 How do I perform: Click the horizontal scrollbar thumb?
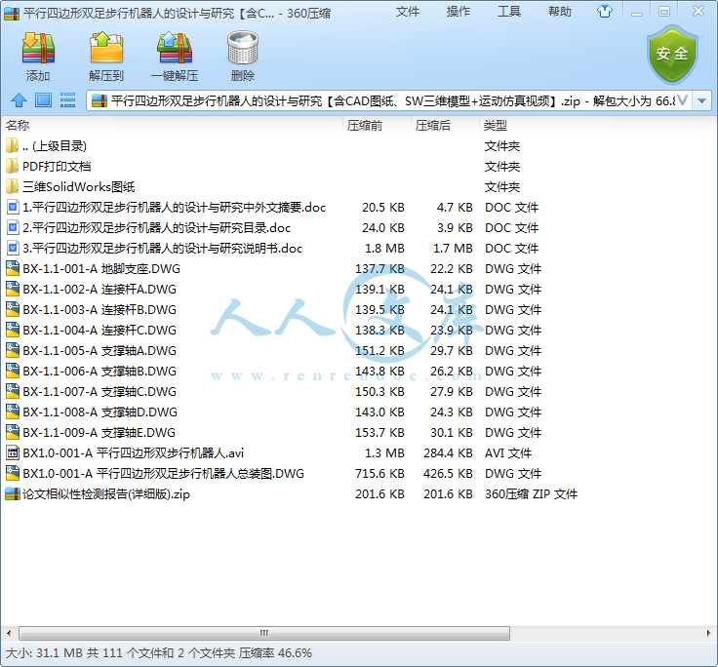pyautogui.click(x=264, y=634)
